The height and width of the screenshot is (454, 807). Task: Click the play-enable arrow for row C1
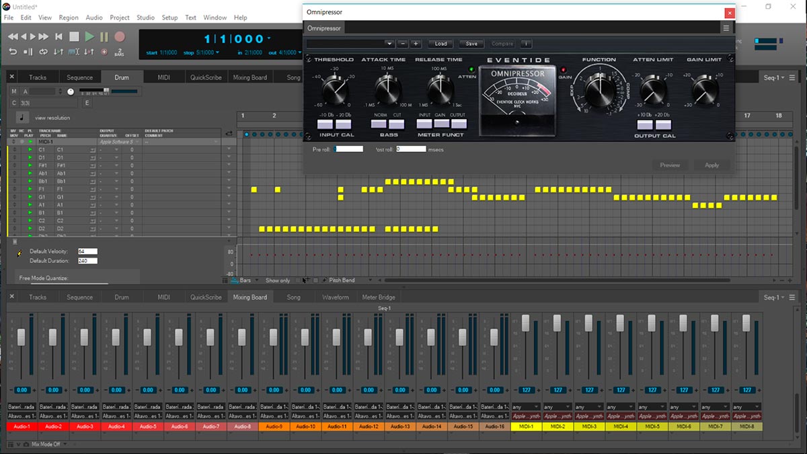pyautogui.click(x=30, y=149)
